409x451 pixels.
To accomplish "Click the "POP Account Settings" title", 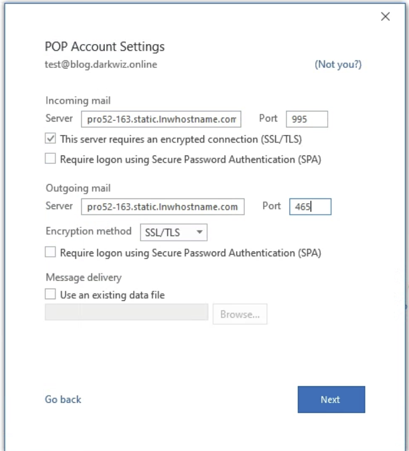I will [x=105, y=47].
